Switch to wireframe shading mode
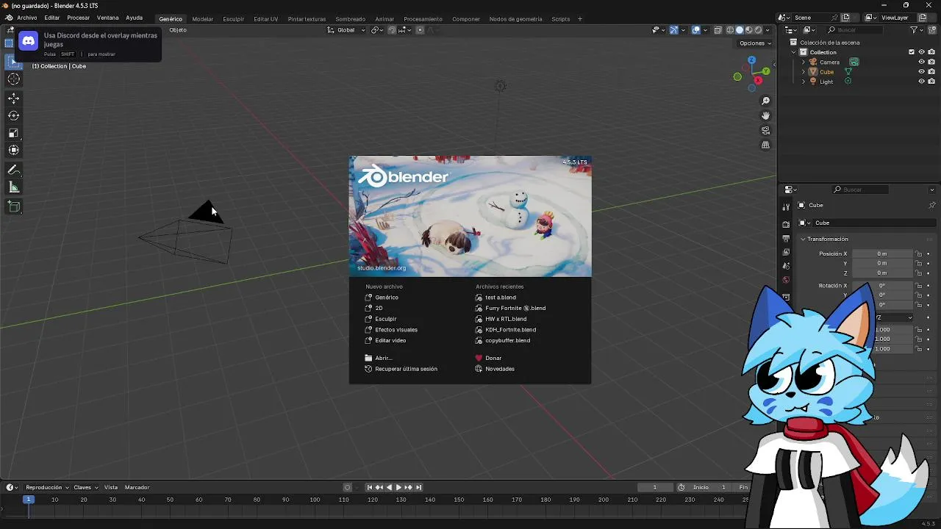This screenshot has height=529, width=941. point(730,30)
